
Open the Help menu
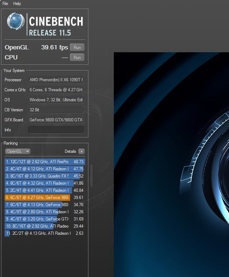17,4
